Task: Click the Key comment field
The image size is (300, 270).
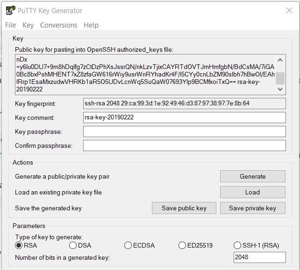Action: point(185,118)
